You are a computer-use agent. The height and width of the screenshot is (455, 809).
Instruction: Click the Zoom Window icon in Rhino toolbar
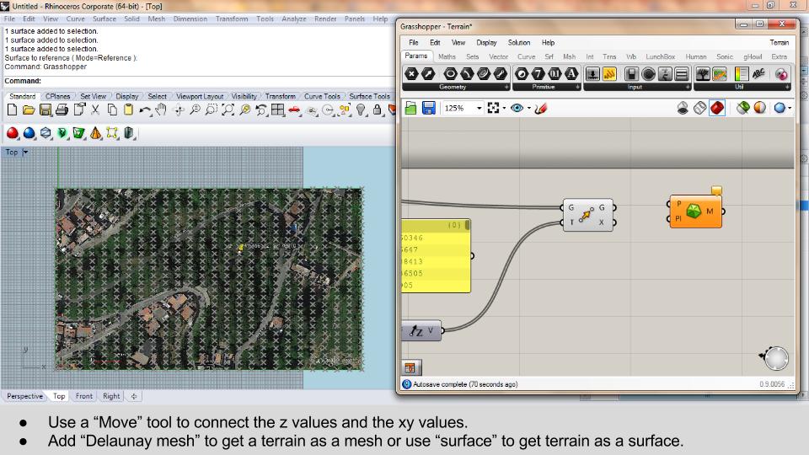coord(212,110)
